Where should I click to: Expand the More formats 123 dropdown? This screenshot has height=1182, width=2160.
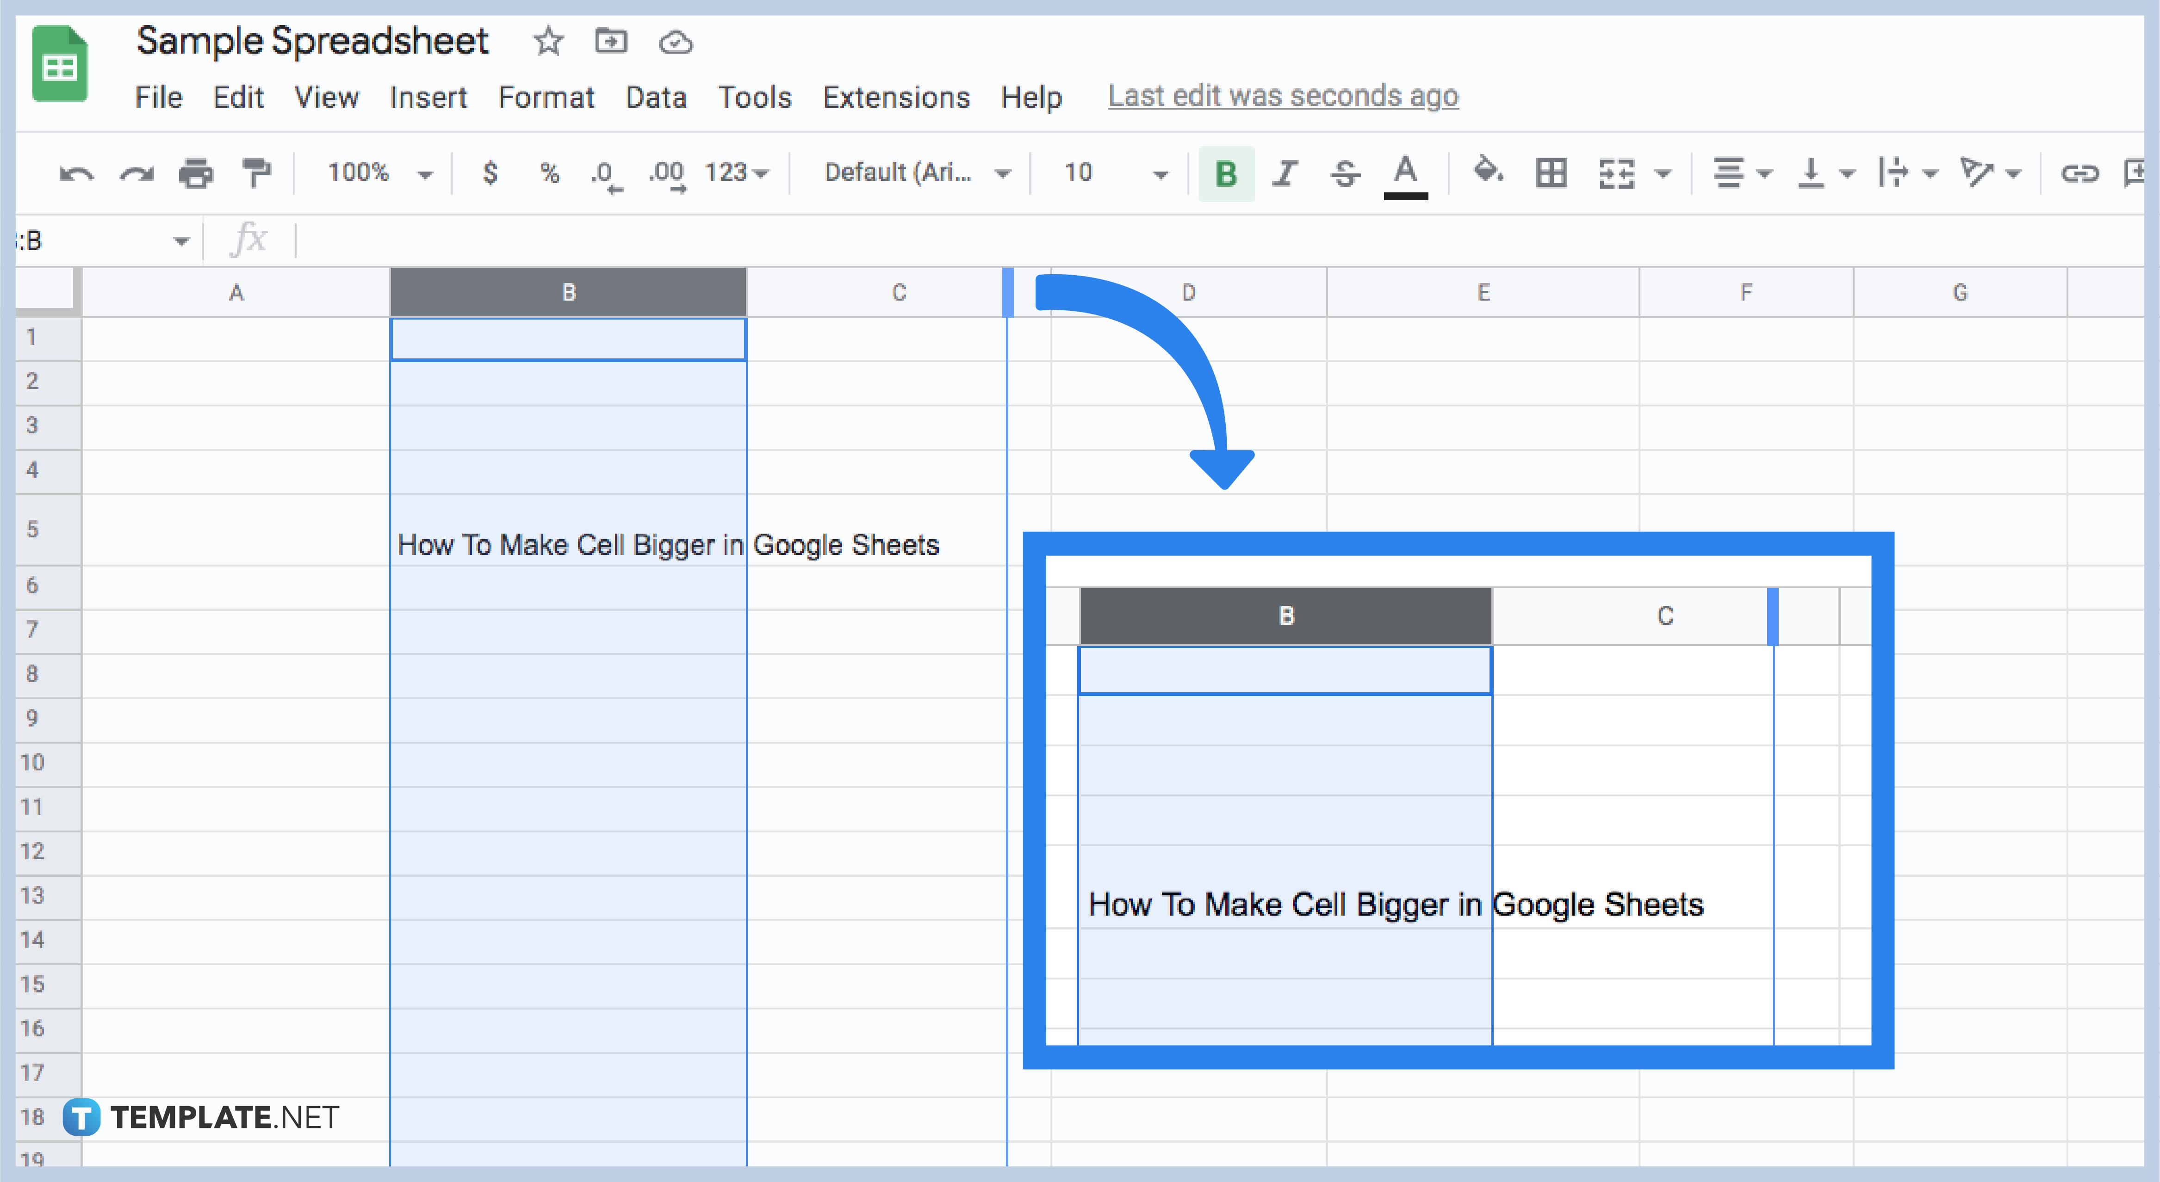tap(735, 173)
